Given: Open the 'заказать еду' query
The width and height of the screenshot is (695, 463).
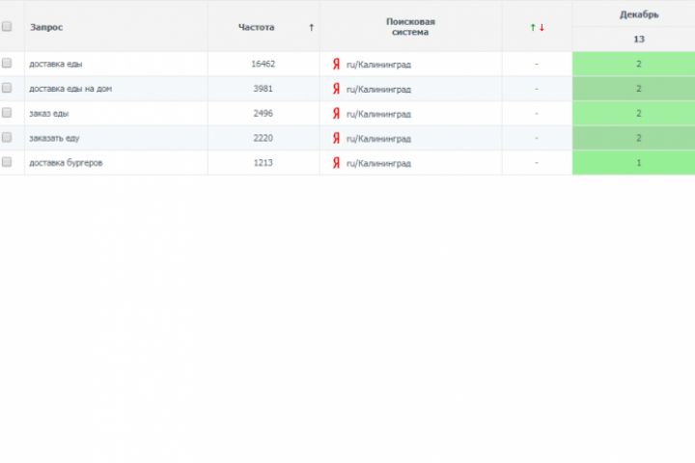Looking at the screenshot, I should [54, 138].
